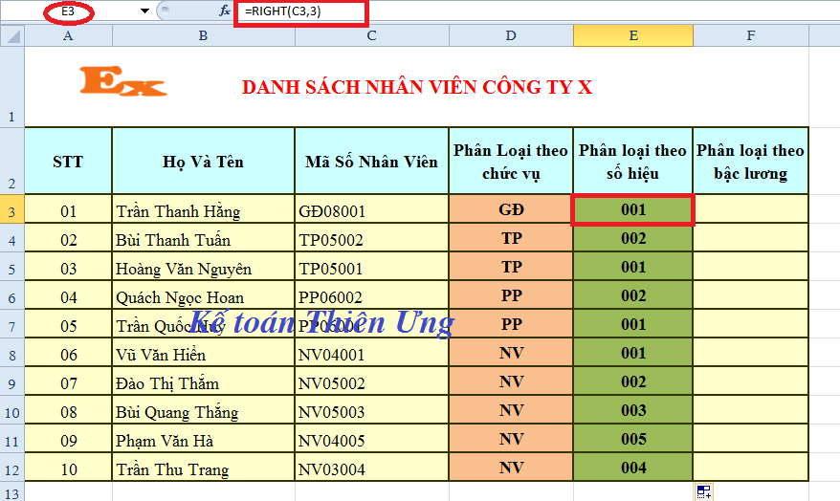The width and height of the screenshot is (840, 501).
Task: Click Phân loại theo bậc lương header
Action: [750, 161]
